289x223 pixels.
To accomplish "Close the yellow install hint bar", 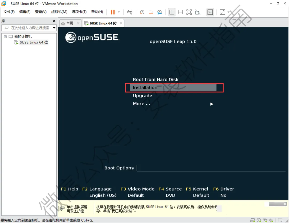I will coord(284,204).
